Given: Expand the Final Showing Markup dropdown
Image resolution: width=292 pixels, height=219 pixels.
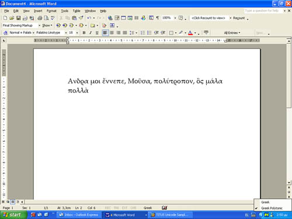Looking at the screenshot, I should 39,26.
